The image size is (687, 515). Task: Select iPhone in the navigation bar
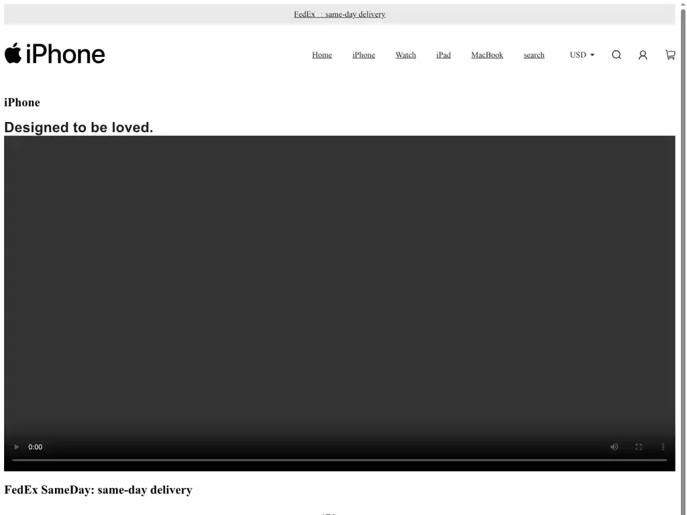pos(364,55)
